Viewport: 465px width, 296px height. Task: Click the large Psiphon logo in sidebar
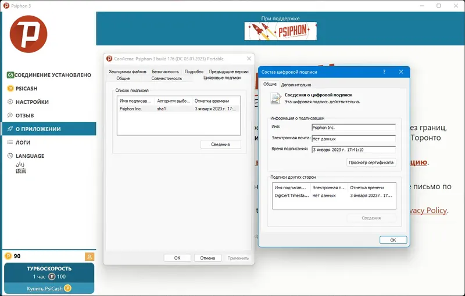(28, 34)
